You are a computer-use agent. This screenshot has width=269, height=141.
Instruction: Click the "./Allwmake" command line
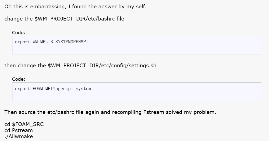tap(19, 136)
